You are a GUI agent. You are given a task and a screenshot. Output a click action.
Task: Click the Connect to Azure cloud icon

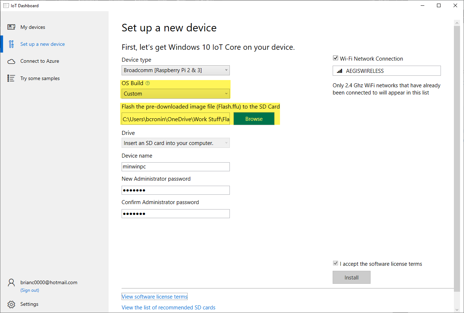11,61
